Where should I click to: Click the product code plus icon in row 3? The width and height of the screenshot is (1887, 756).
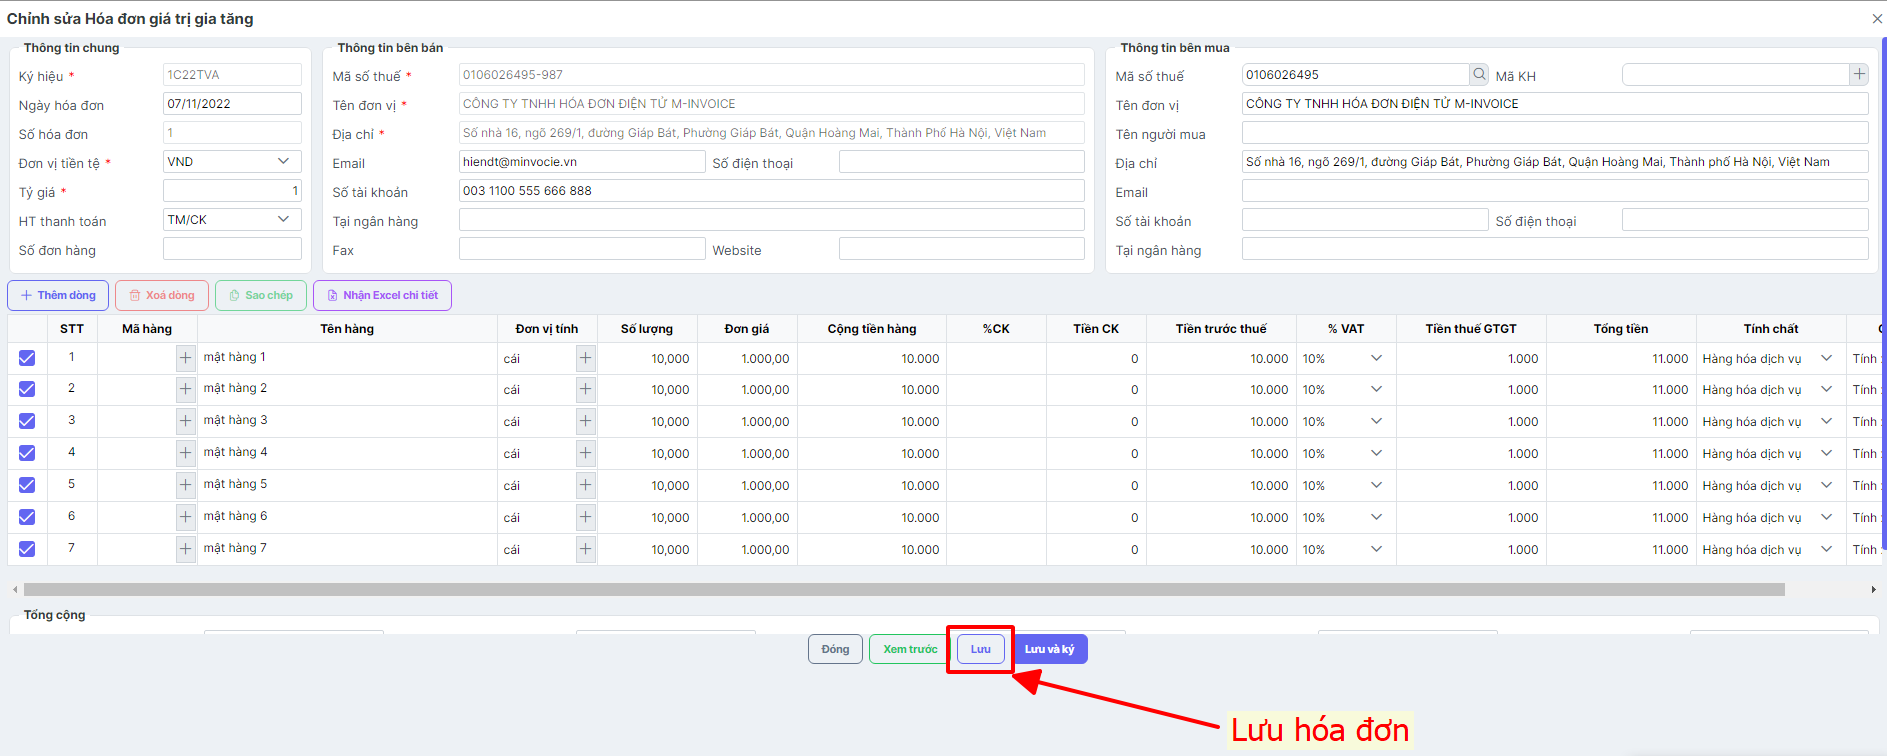point(185,421)
